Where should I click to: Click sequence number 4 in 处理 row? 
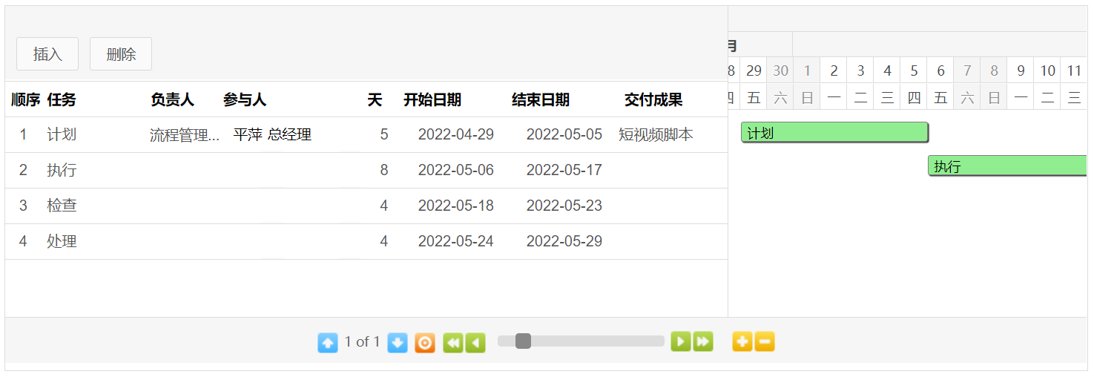23,241
